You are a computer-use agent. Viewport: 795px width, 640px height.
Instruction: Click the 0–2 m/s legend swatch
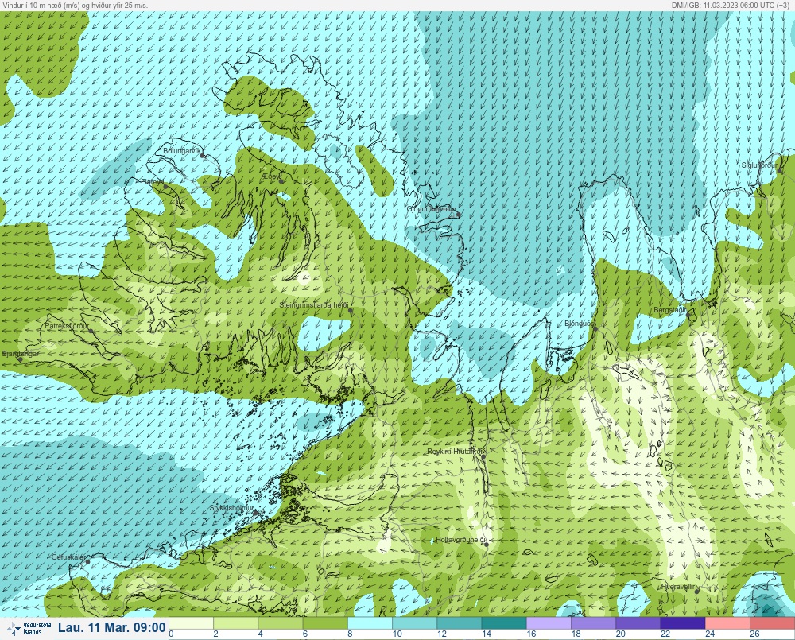pos(191,623)
